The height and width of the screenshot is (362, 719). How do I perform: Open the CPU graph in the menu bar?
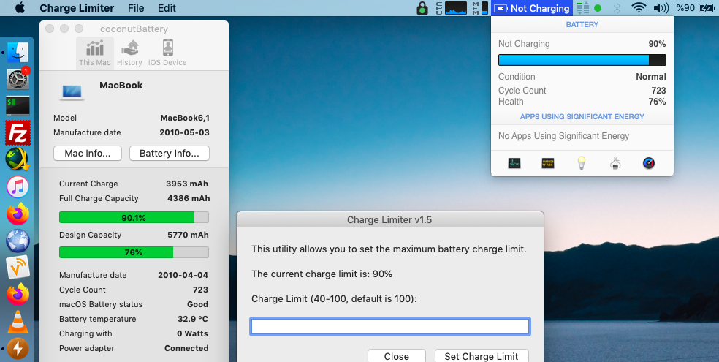452,8
